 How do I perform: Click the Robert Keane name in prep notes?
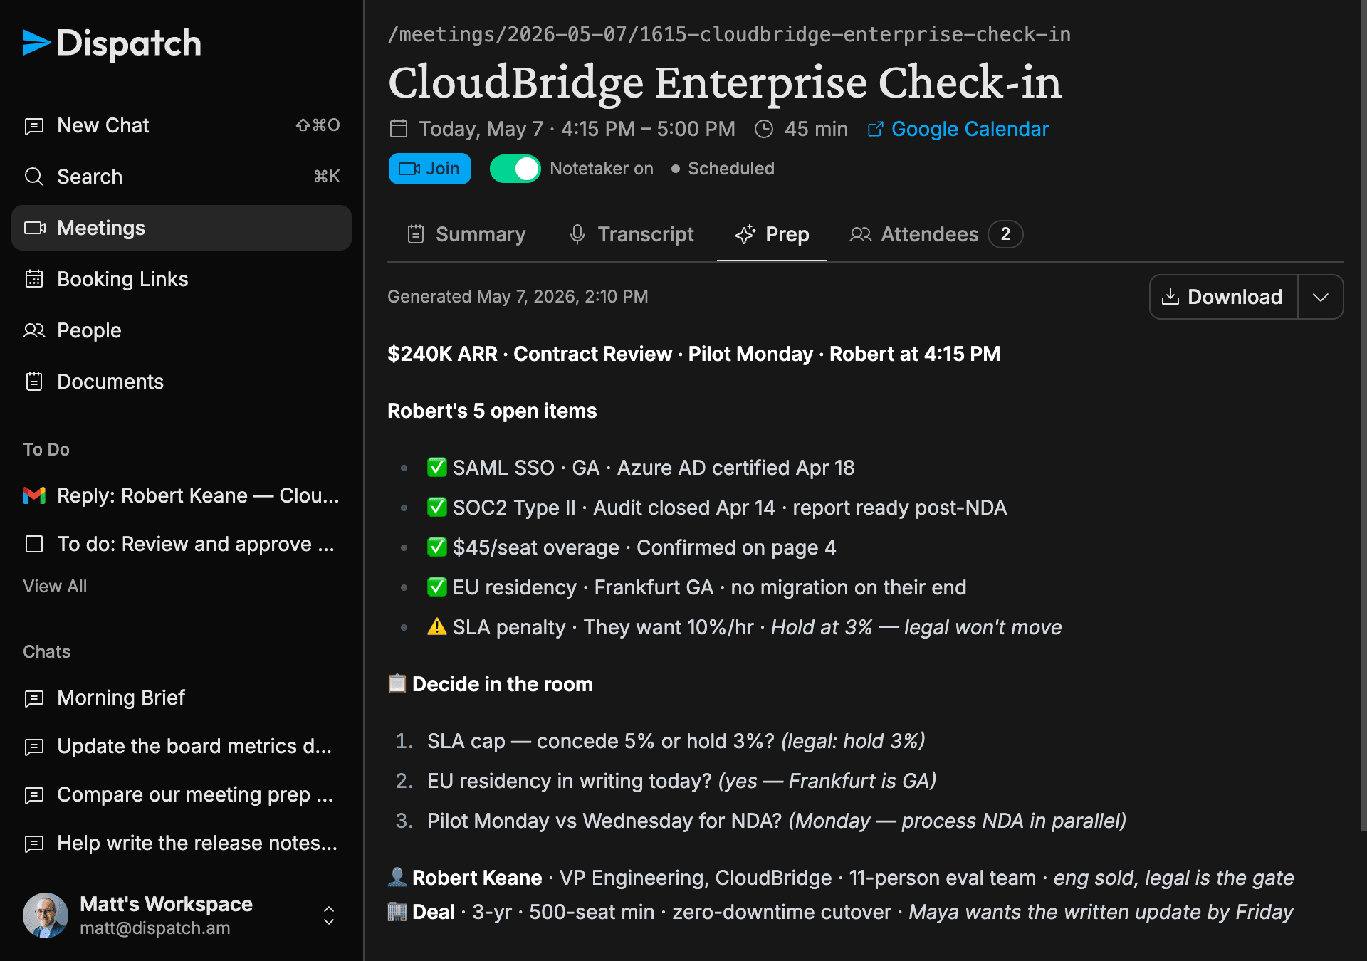(x=477, y=878)
